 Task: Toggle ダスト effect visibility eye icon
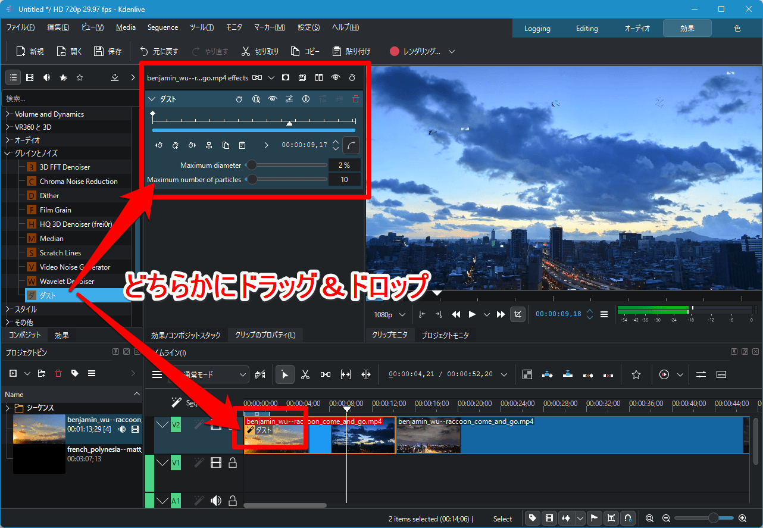click(273, 99)
